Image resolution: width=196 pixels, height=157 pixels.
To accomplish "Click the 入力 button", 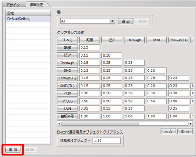I will click(168, 131).
